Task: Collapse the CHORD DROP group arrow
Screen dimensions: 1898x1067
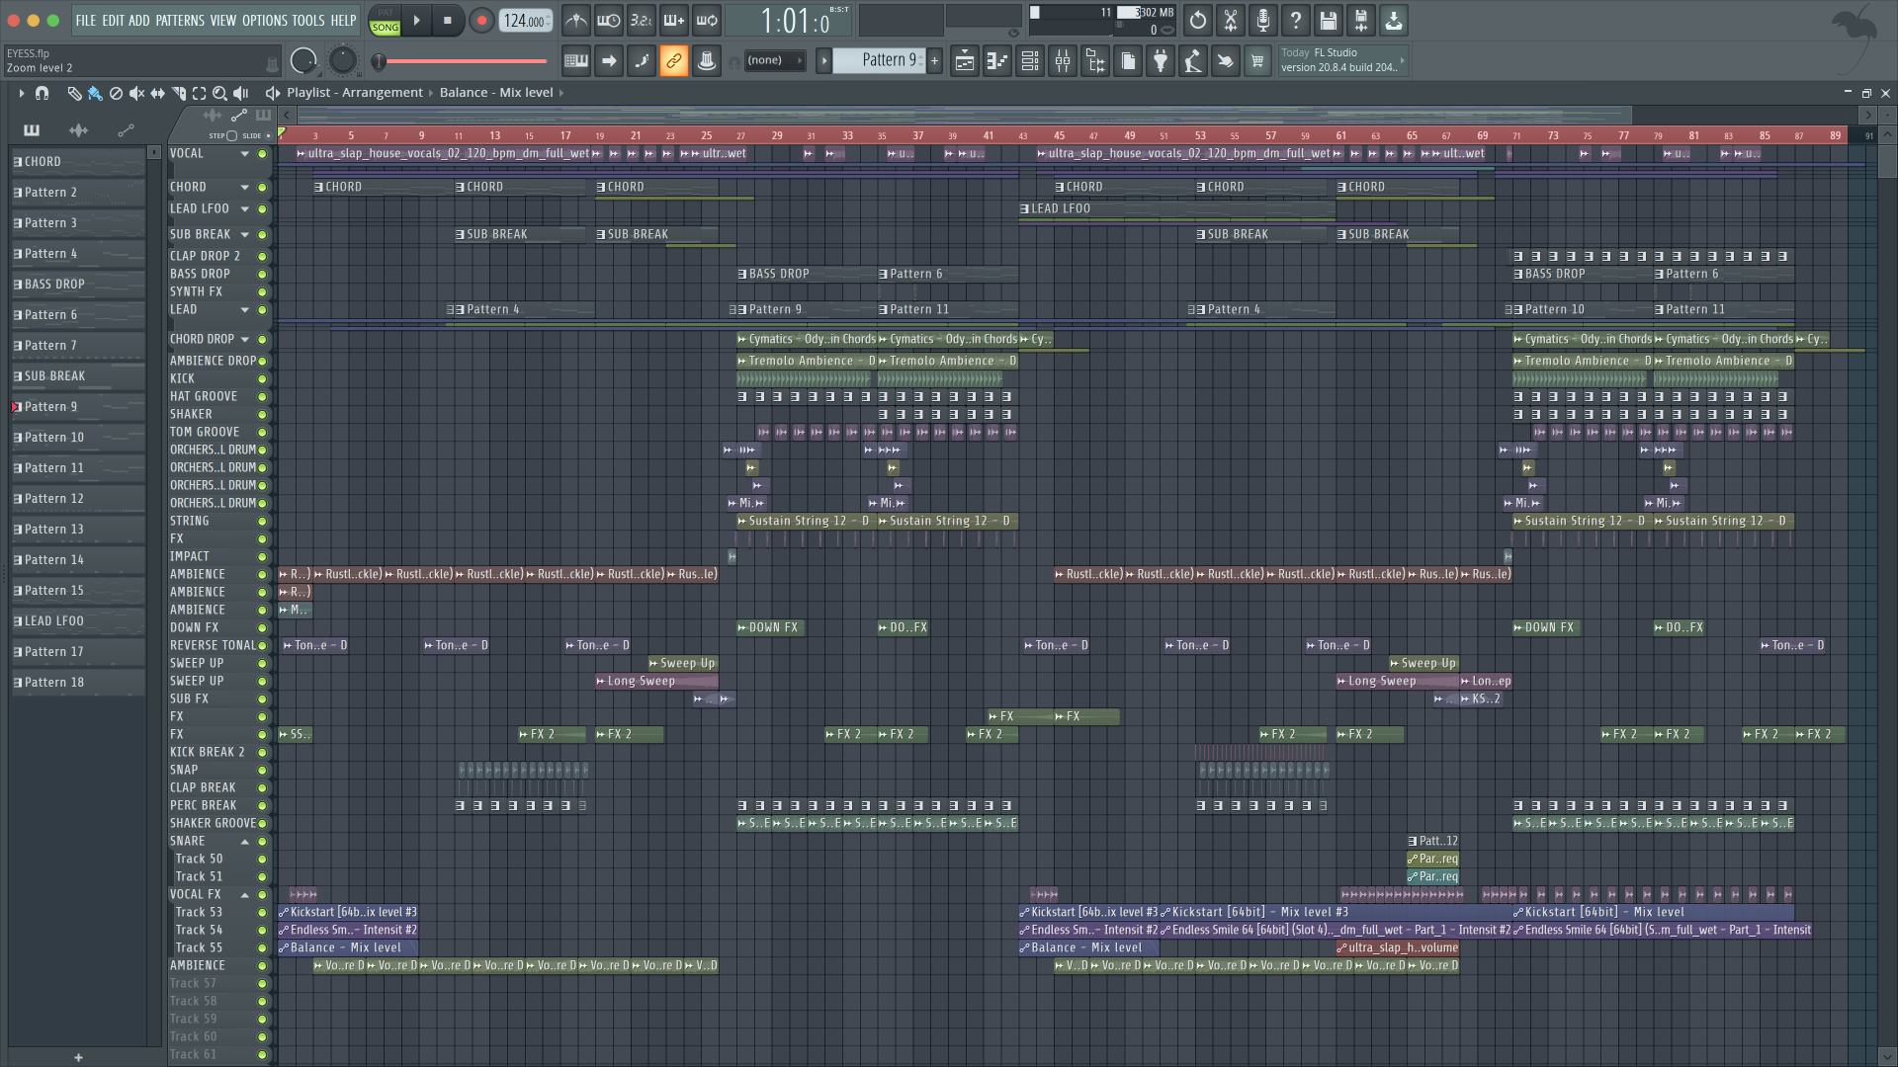Action: point(244,340)
